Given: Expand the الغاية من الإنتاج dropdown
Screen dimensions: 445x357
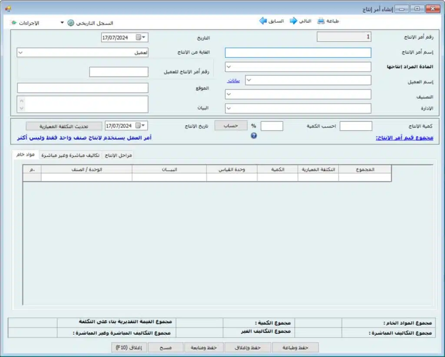Looking at the screenshot, I should (x=20, y=53).
